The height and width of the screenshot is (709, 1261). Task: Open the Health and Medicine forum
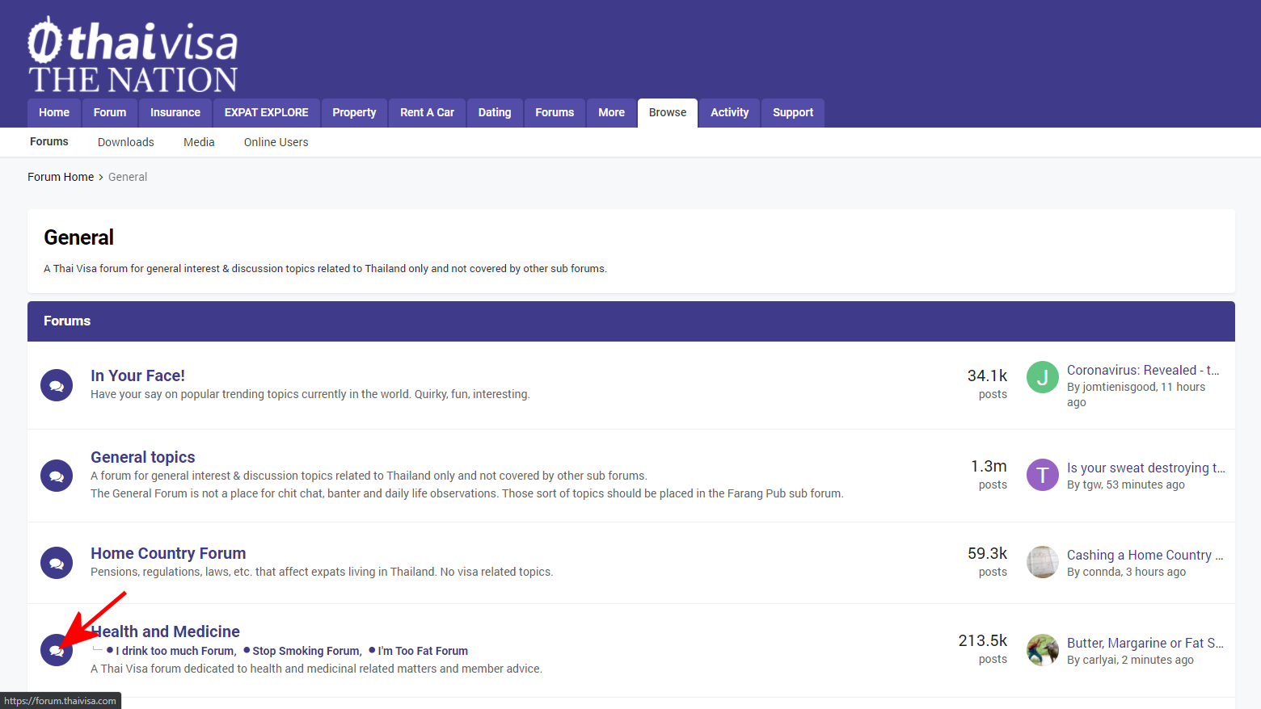pos(165,631)
